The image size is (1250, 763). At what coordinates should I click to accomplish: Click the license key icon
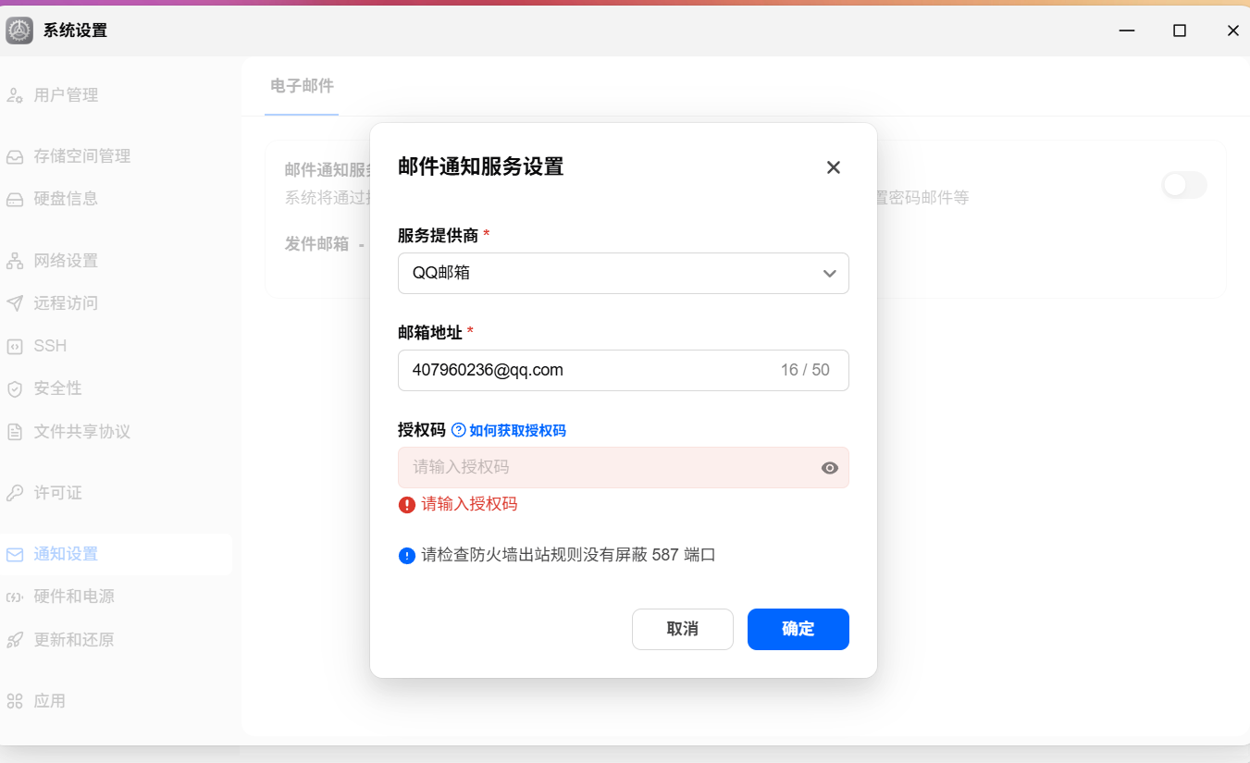(15, 493)
